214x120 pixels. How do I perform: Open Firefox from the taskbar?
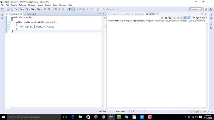(96, 117)
